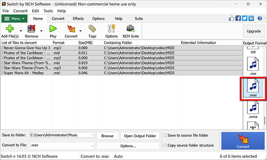Open the Add File(s) dropdown arrow
The height and width of the screenshot is (160, 267).
pos(21,31)
